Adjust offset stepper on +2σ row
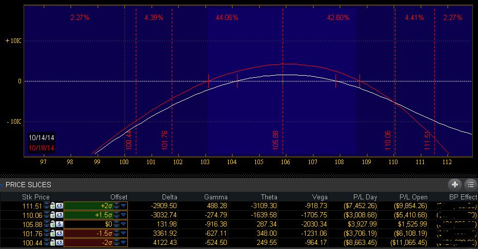 [x=116, y=206]
